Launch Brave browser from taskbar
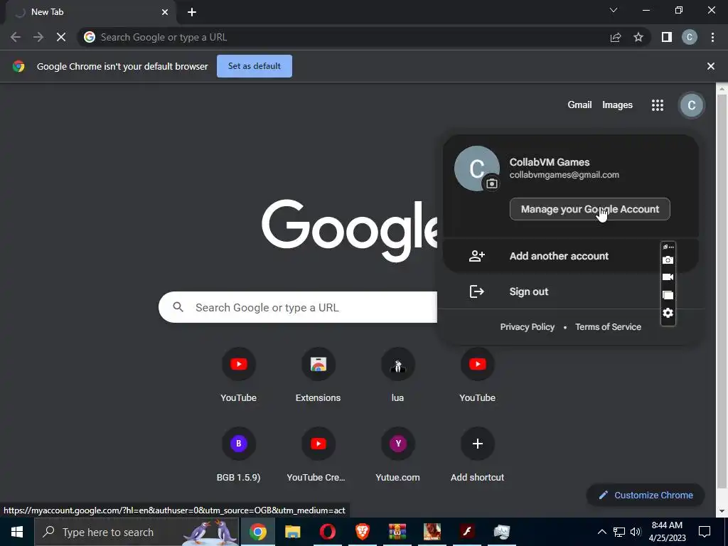The image size is (728, 546). 362,532
